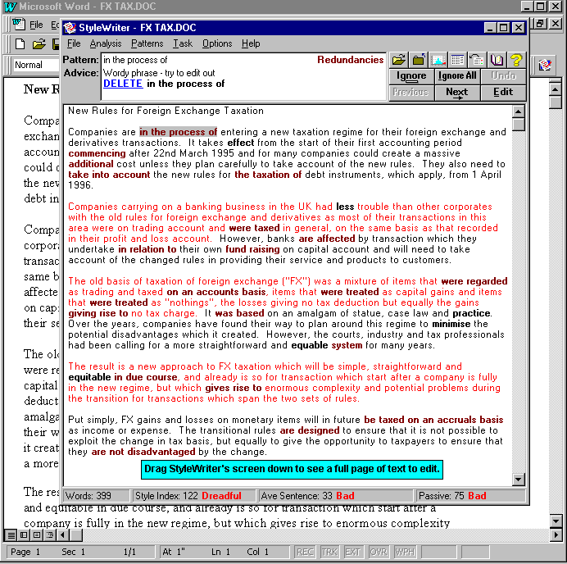Click the flagged phrase 'are not disadvantaged'

click(143, 452)
